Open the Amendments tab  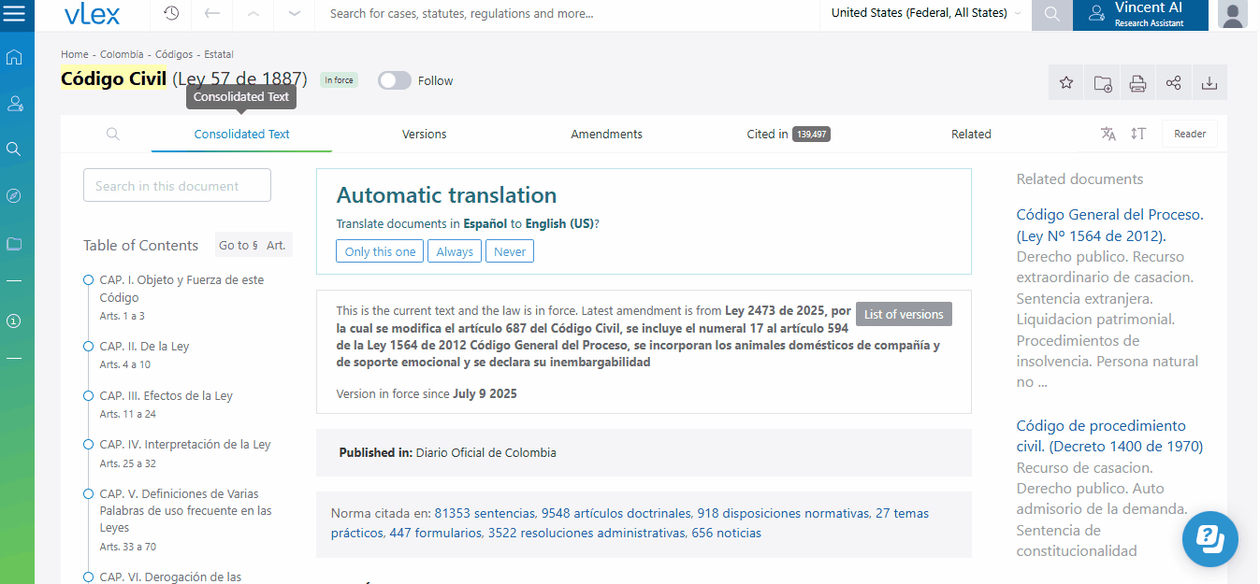606,134
